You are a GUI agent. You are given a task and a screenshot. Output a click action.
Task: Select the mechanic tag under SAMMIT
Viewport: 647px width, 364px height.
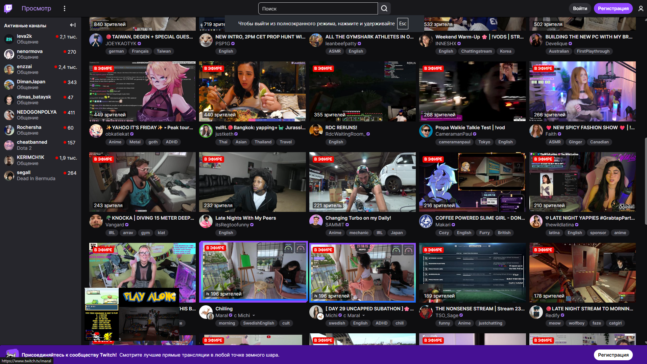[359, 233]
